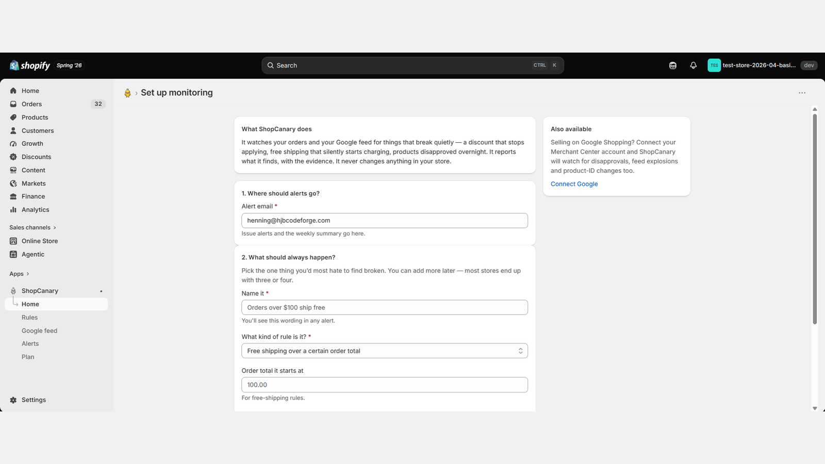The image size is (825, 464).
Task: Click the ShopCanary app icon in sidebar
Action: pyautogui.click(x=13, y=291)
